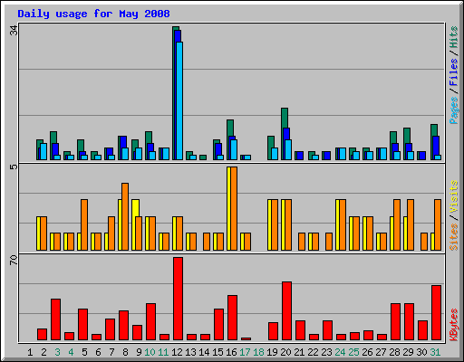Click day 20 on the x-axis

point(285,352)
